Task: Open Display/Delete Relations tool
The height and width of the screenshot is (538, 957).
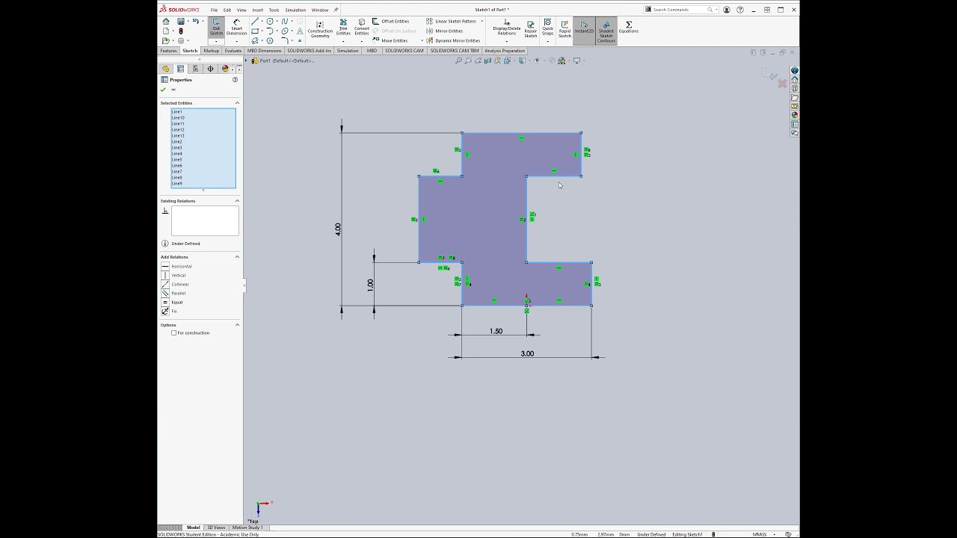Action: 506,28
